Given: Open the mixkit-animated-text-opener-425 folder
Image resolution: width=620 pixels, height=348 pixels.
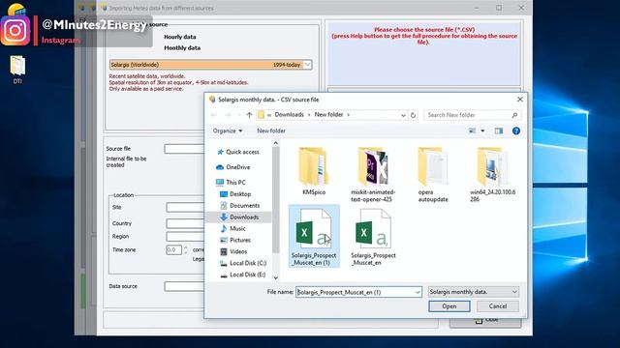Looking at the screenshot, I should 373,174.
